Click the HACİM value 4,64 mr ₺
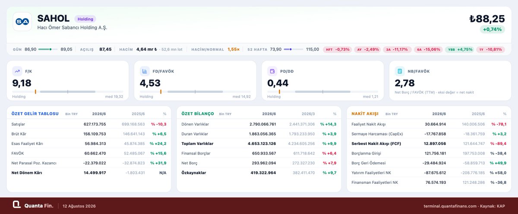Image resolution: width=518 pixels, height=214 pixels. click(x=147, y=49)
